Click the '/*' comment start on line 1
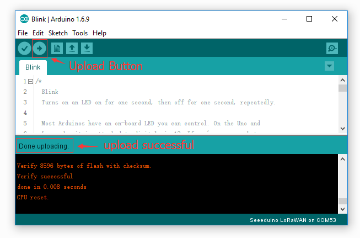This screenshot has height=238, width=360. point(39,81)
